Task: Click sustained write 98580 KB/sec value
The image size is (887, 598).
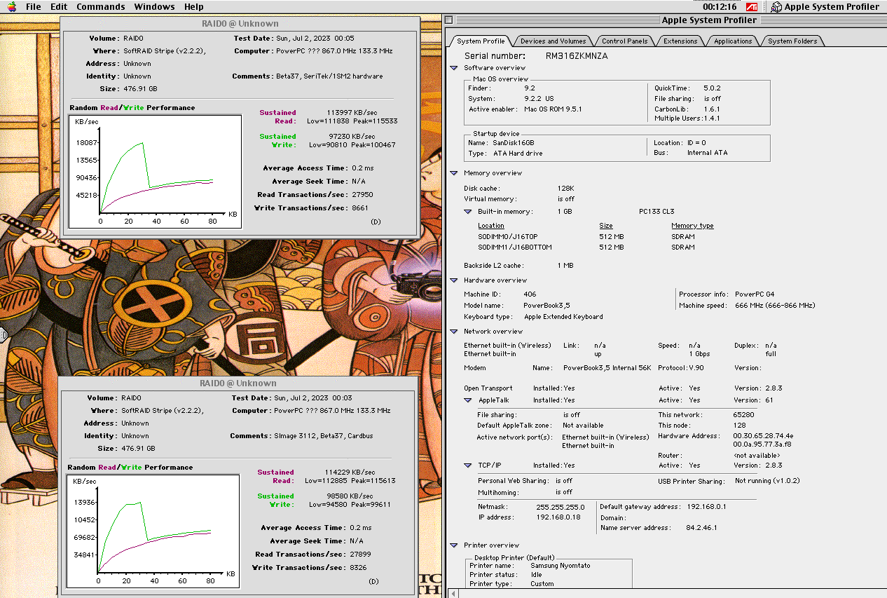Action: click(351, 496)
